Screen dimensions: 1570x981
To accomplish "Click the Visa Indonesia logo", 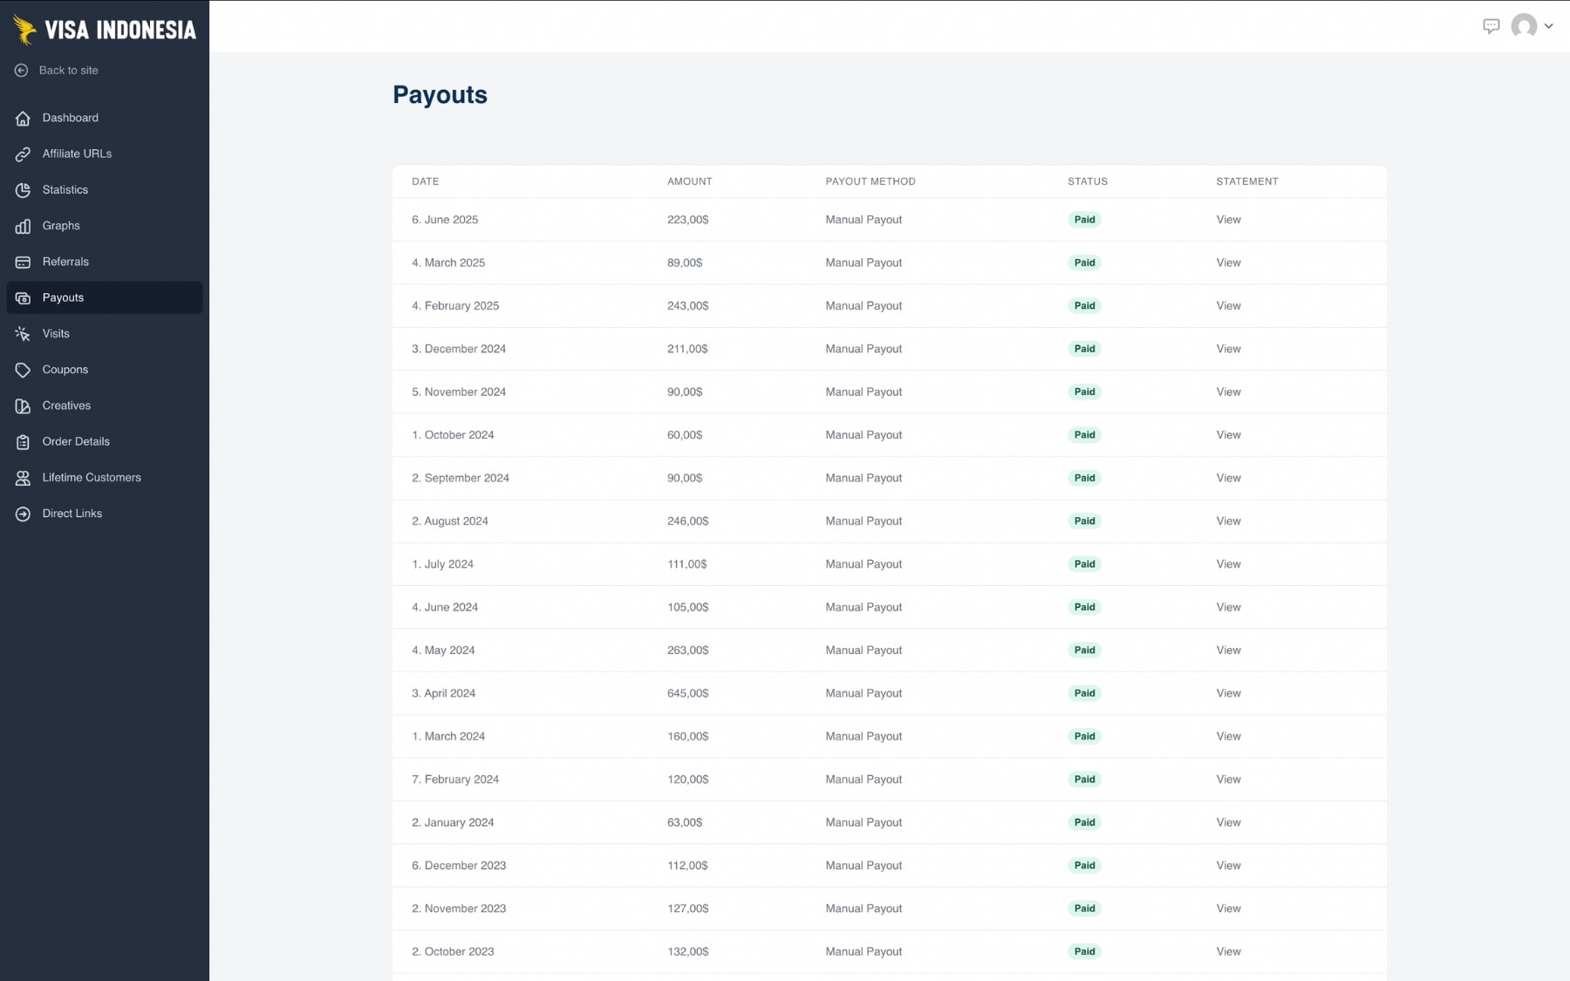I will click(x=105, y=28).
